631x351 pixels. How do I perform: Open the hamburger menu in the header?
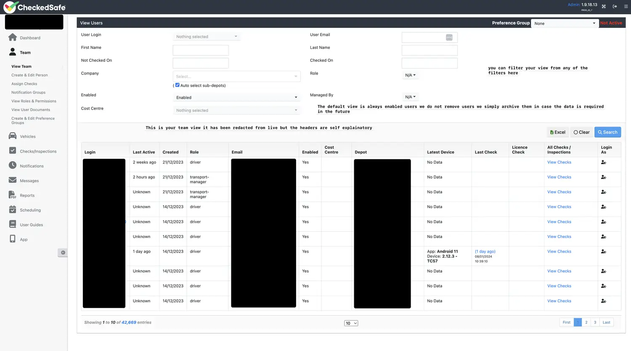tap(626, 6)
